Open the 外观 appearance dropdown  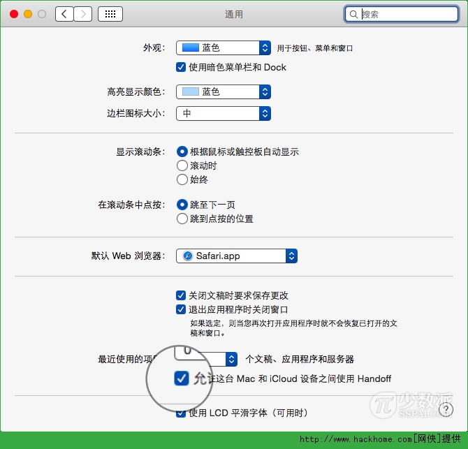224,47
